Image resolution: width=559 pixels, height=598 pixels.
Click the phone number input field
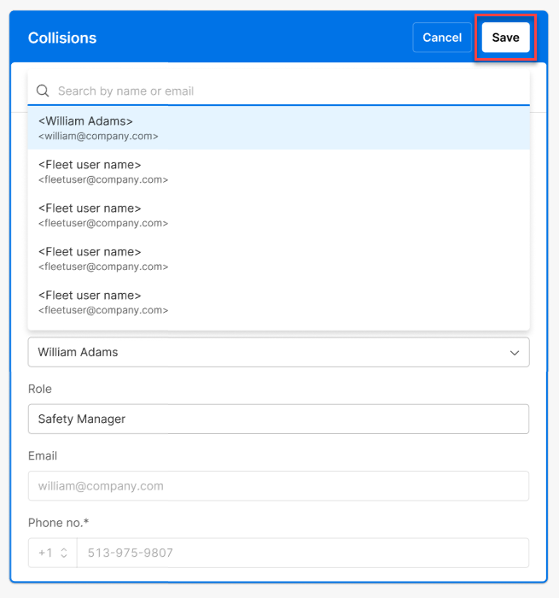302,553
